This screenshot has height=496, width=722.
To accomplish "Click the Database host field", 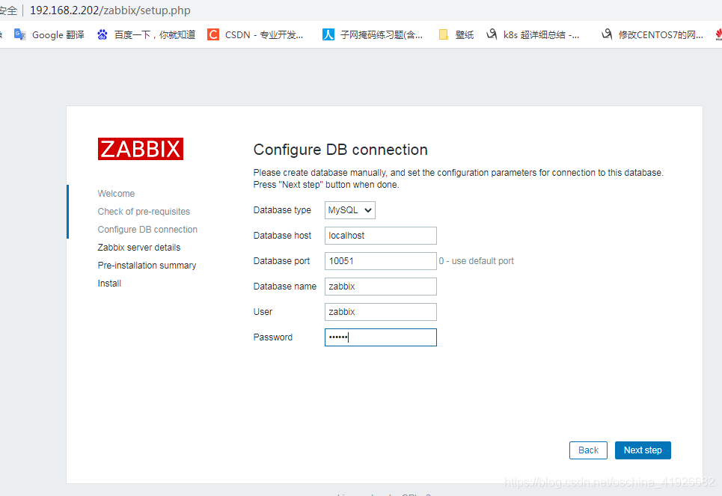I will (x=380, y=236).
